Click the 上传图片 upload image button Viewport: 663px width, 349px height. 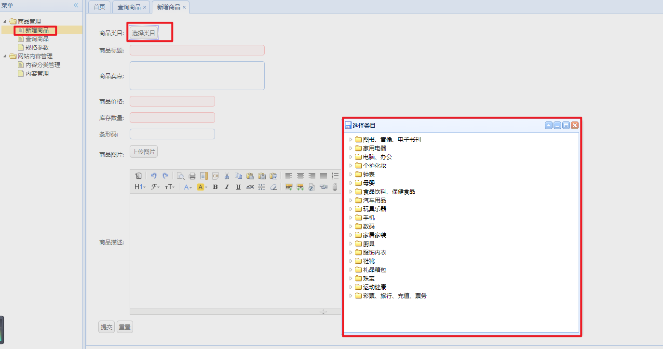click(x=143, y=151)
